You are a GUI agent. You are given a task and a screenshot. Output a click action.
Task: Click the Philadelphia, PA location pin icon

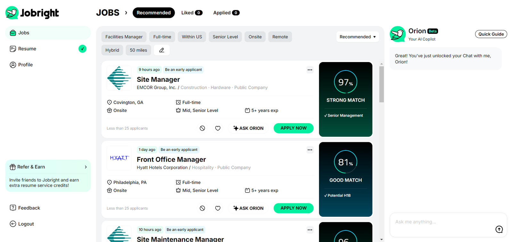(109, 182)
